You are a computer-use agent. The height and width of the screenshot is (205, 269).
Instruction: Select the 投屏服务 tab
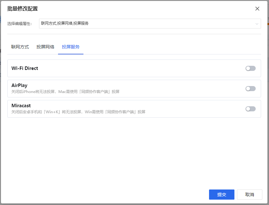(71, 47)
